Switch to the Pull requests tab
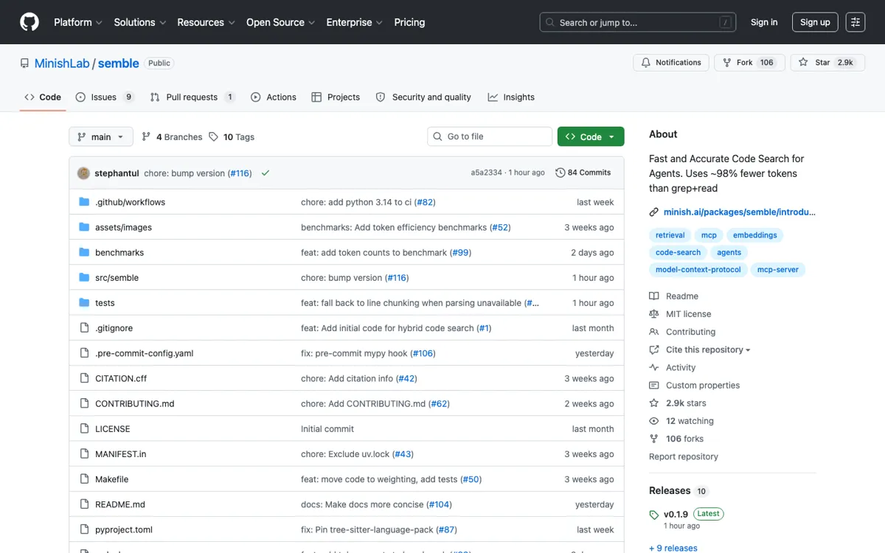Viewport: 885px width, 553px height. pyautogui.click(x=192, y=97)
